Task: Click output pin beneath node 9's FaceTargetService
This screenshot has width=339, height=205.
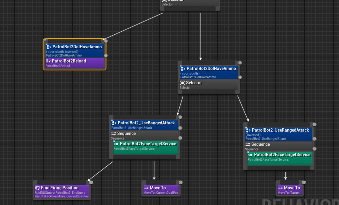Action: (145, 157)
